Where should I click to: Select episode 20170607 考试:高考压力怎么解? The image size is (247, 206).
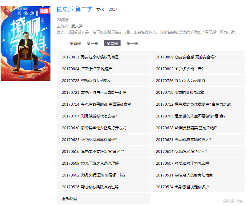point(198,163)
